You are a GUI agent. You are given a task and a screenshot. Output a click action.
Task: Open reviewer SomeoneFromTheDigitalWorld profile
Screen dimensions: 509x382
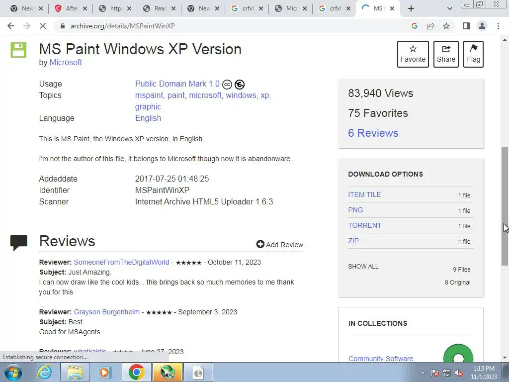point(121,262)
